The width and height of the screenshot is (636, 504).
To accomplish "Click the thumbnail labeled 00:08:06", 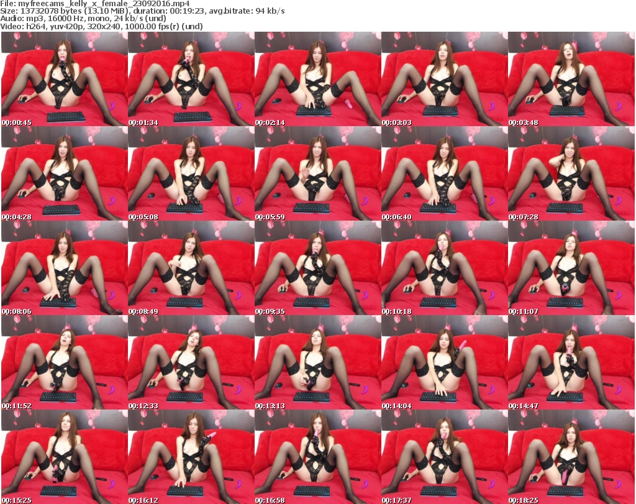I will click(x=65, y=268).
